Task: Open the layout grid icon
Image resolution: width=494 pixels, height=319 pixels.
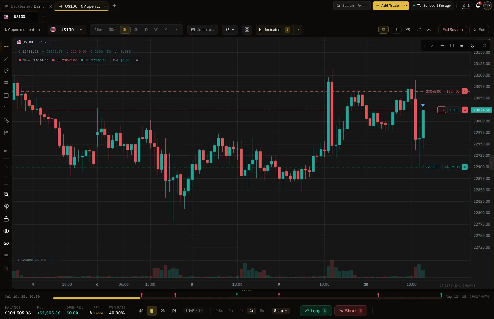Action: 247,30
